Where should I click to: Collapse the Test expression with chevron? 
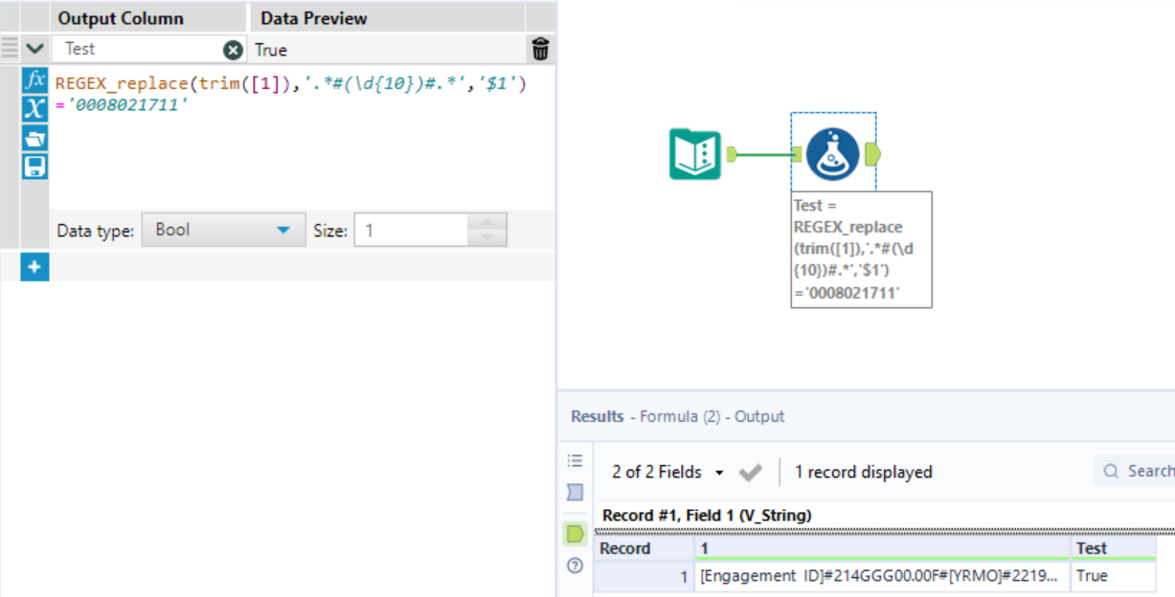pos(35,49)
